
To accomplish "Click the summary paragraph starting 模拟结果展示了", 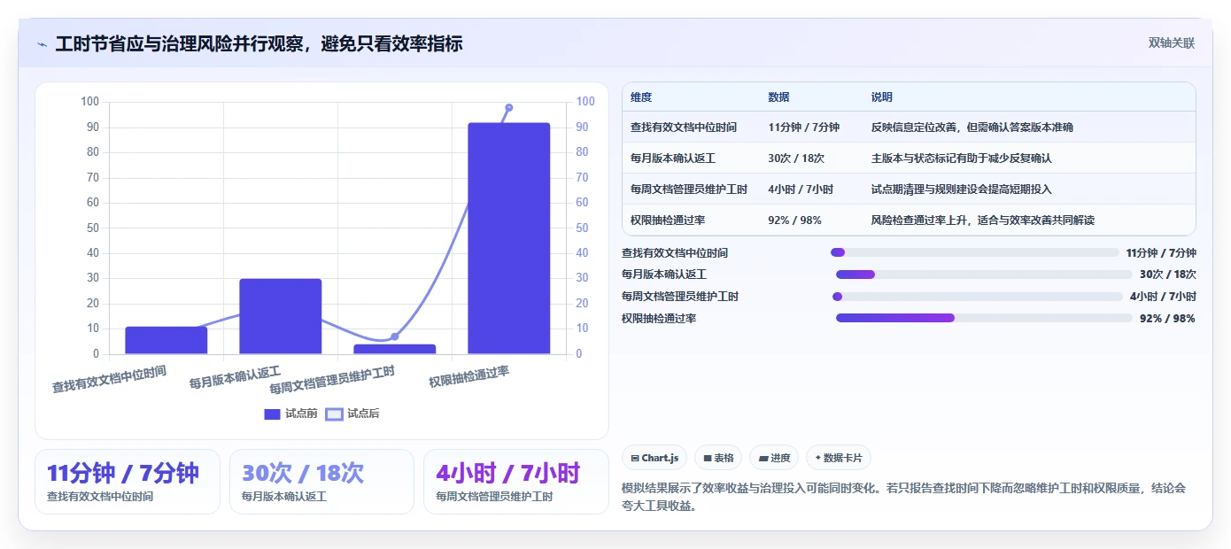I will tap(904, 497).
